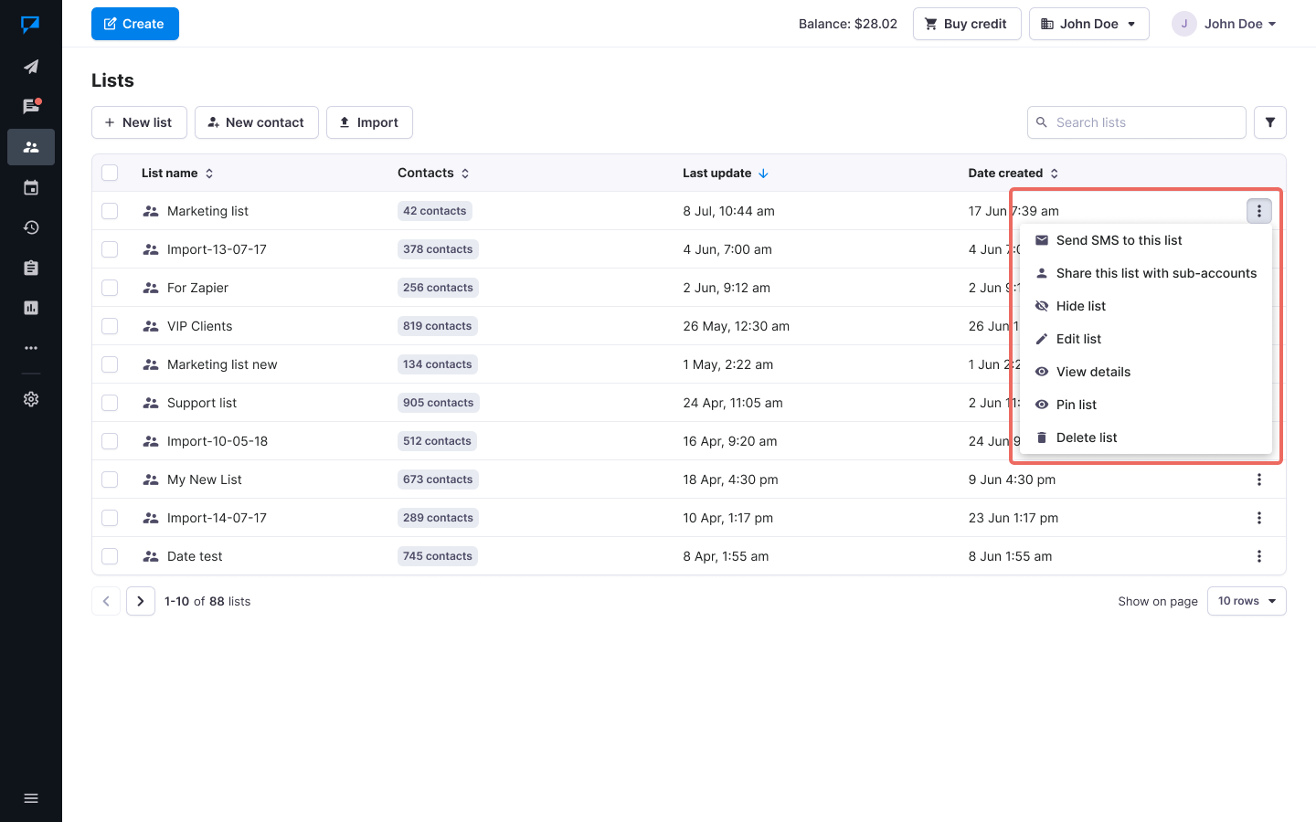The height and width of the screenshot is (822, 1316).
Task: Open the John Doe account switcher dropdown
Action: pos(1088,24)
